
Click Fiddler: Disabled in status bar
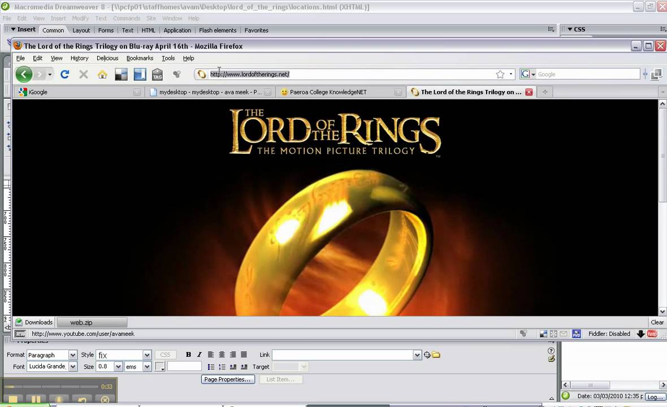[x=609, y=334]
